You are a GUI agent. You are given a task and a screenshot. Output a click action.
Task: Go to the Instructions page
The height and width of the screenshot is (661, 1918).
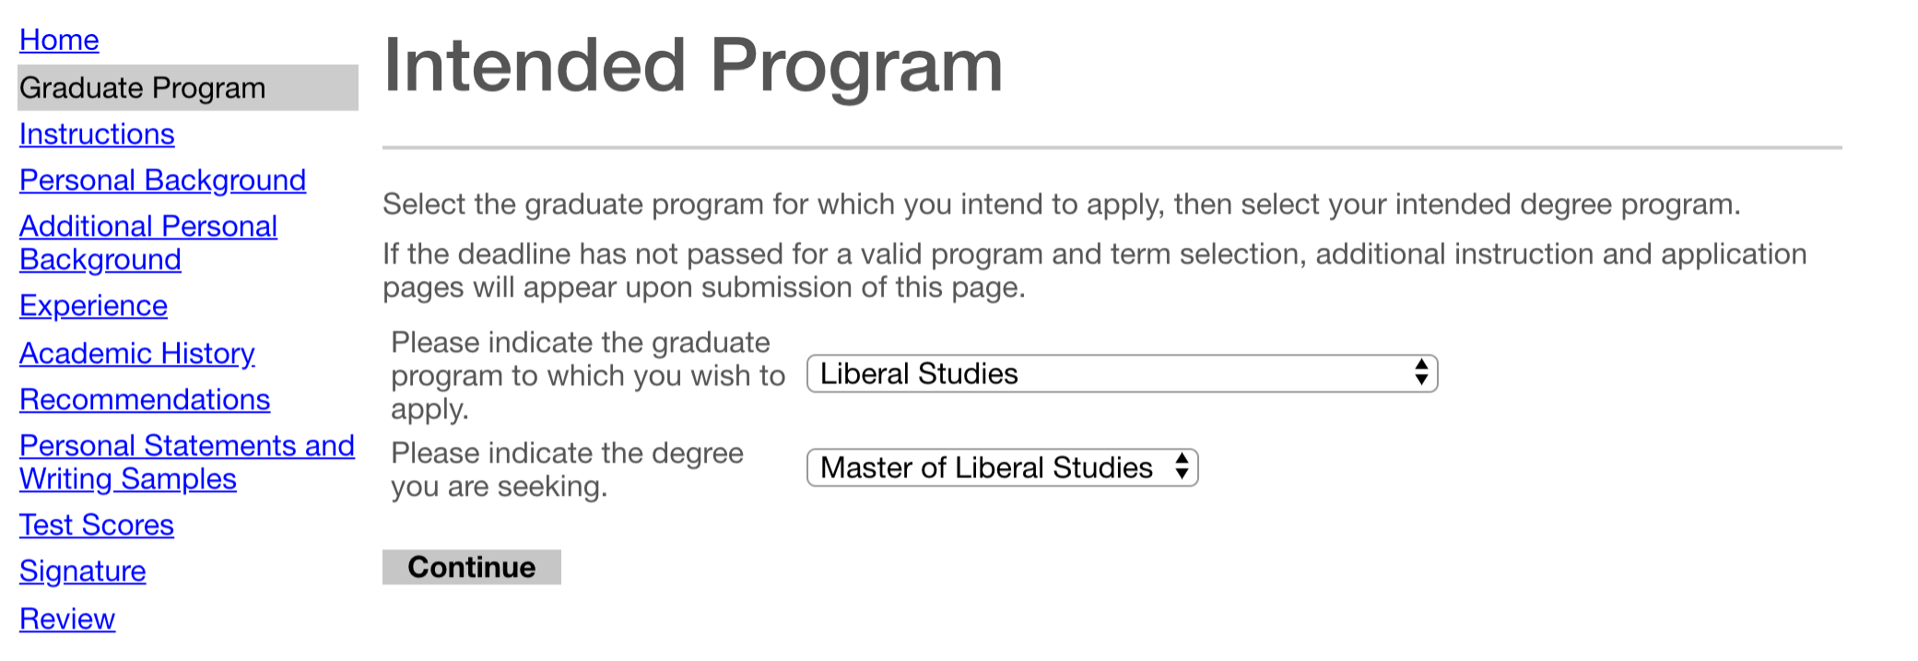coord(97,134)
